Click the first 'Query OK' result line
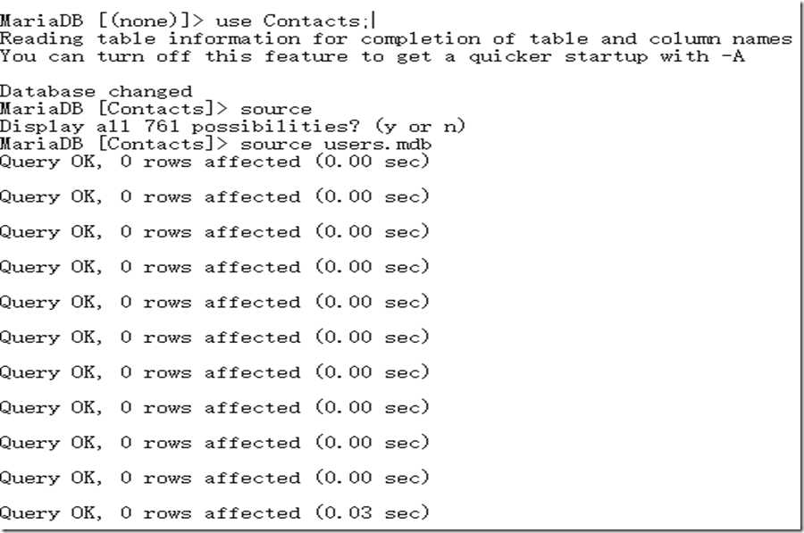 click(x=214, y=162)
